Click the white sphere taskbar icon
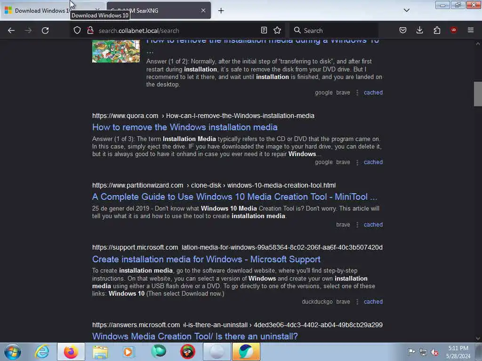 tap(217, 352)
